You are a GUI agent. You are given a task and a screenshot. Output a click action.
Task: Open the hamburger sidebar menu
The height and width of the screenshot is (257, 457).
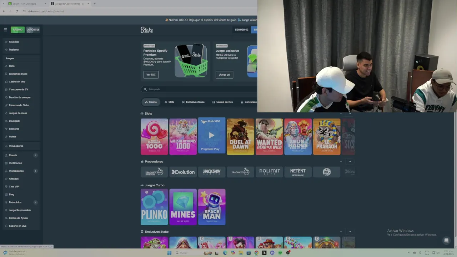click(x=5, y=30)
